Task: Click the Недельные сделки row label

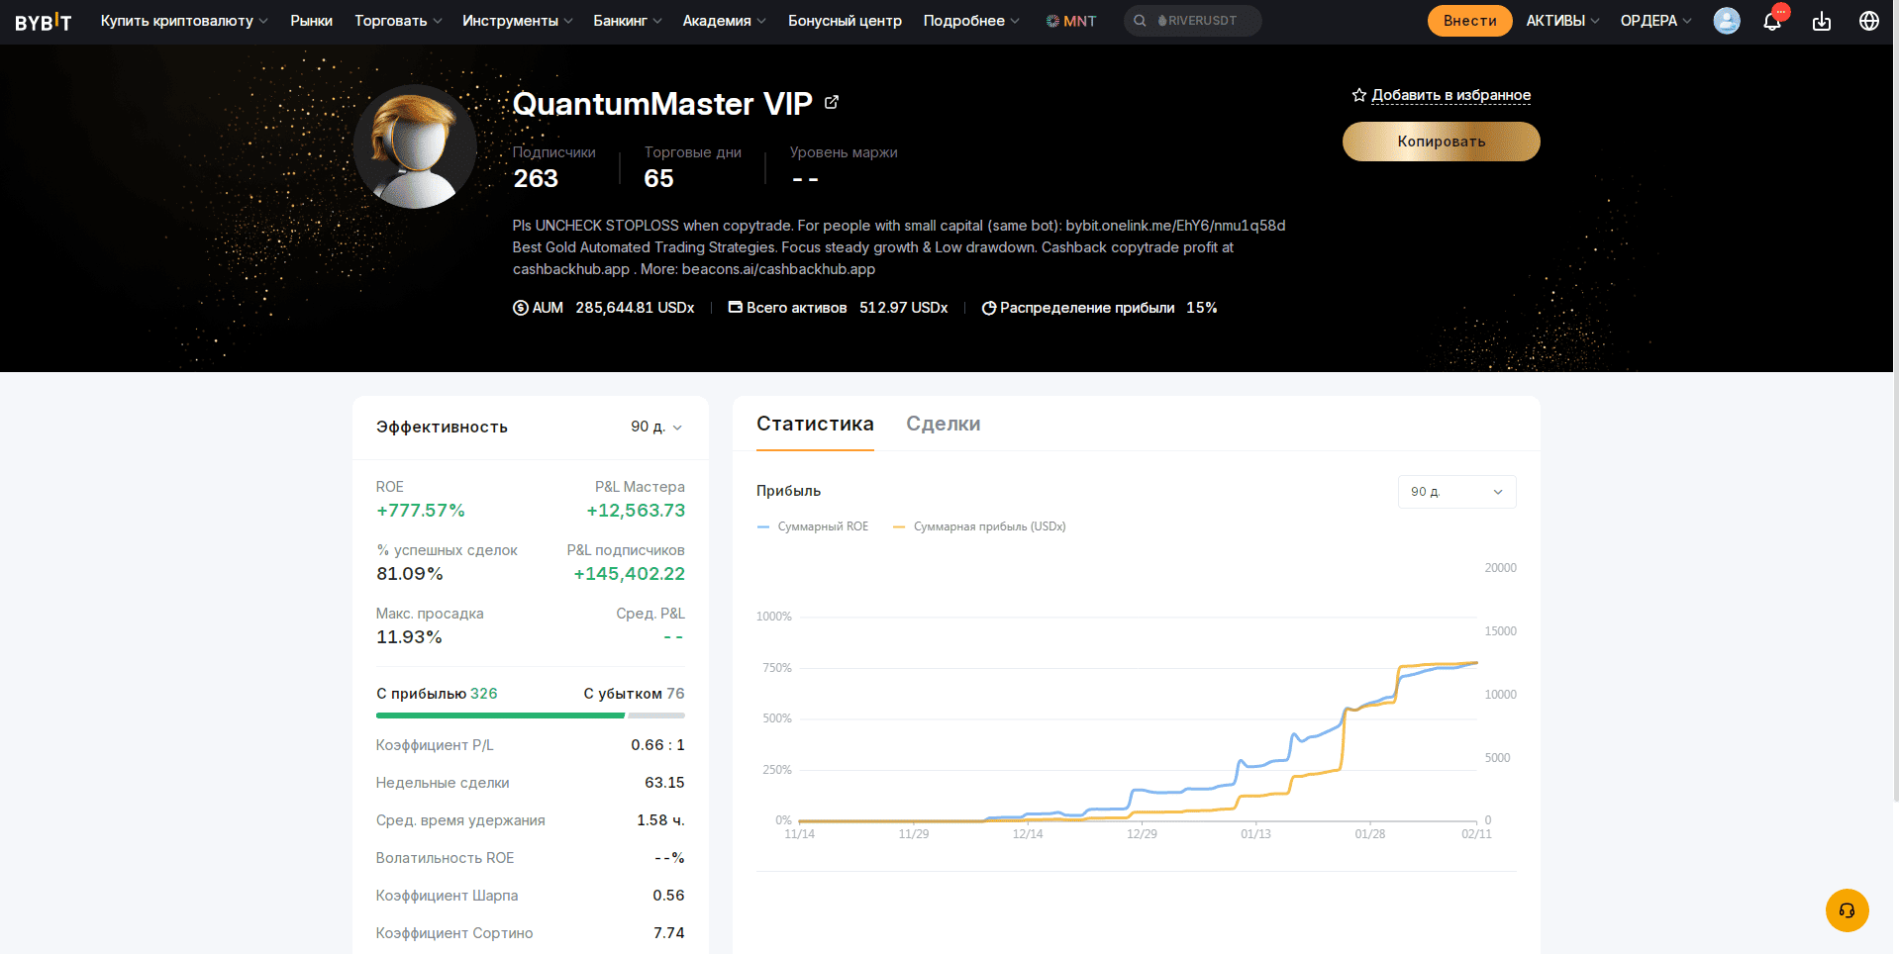Action: (x=443, y=783)
